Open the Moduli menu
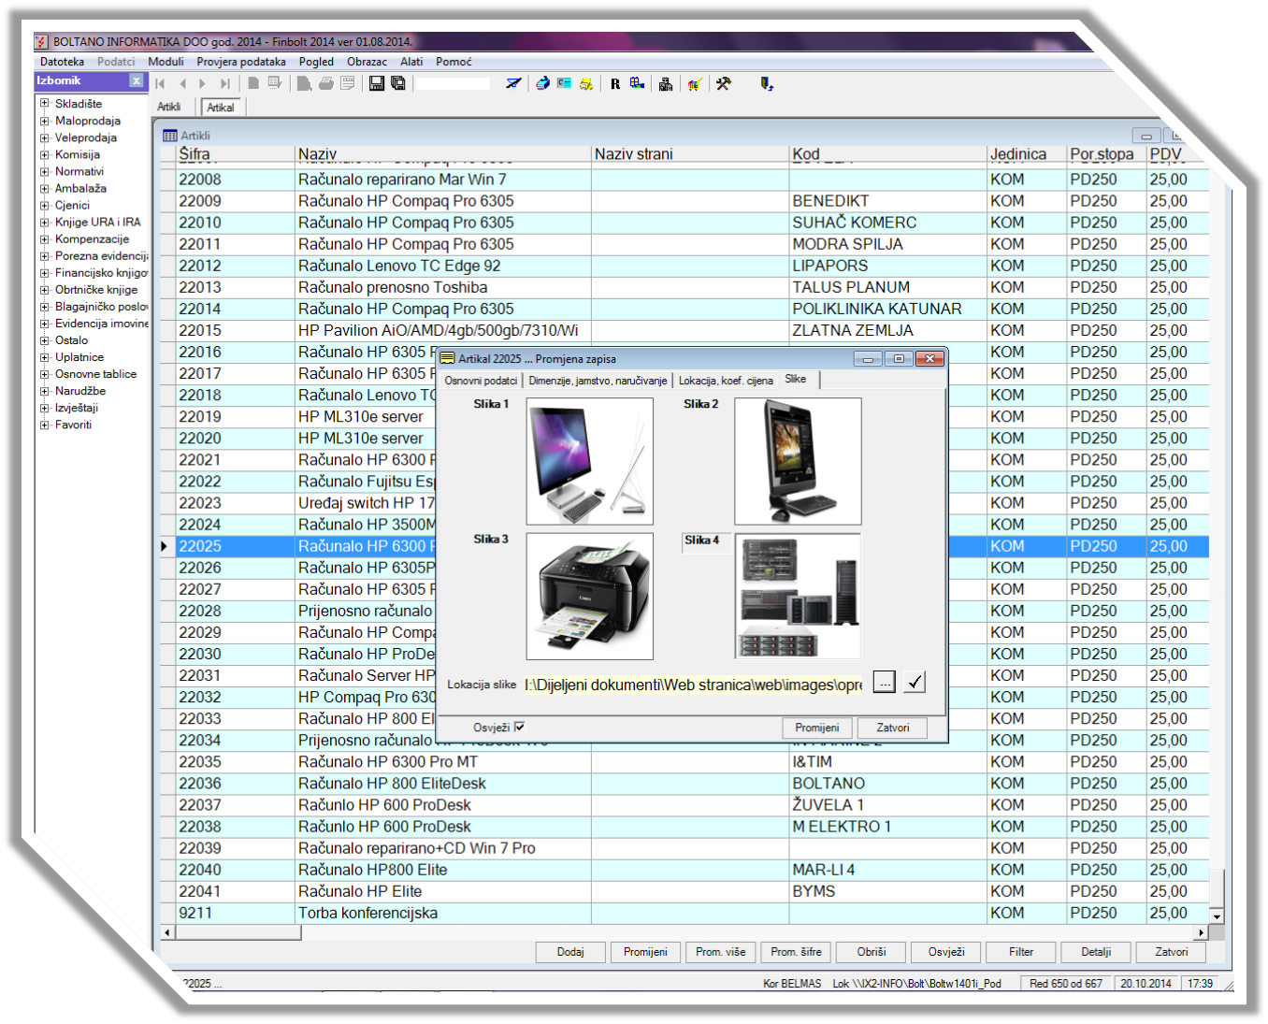This screenshot has height=1024, width=1268. [x=166, y=62]
